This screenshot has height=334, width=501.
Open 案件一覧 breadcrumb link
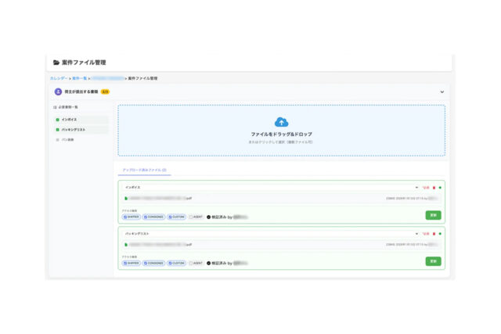[79, 78]
